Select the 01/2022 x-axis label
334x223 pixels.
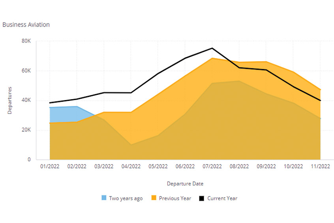(x=50, y=166)
